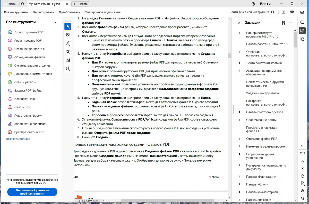This screenshot has width=309, height=204.
Task: Select the highlighter pen tool
Action: (68, 43)
